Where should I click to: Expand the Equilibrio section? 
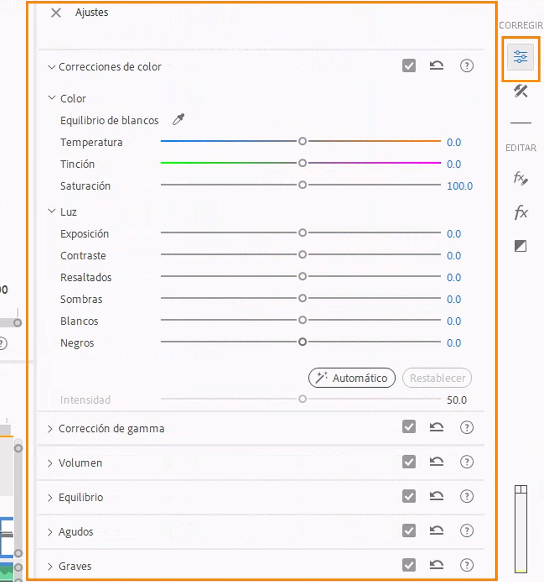click(x=50, y=498)
